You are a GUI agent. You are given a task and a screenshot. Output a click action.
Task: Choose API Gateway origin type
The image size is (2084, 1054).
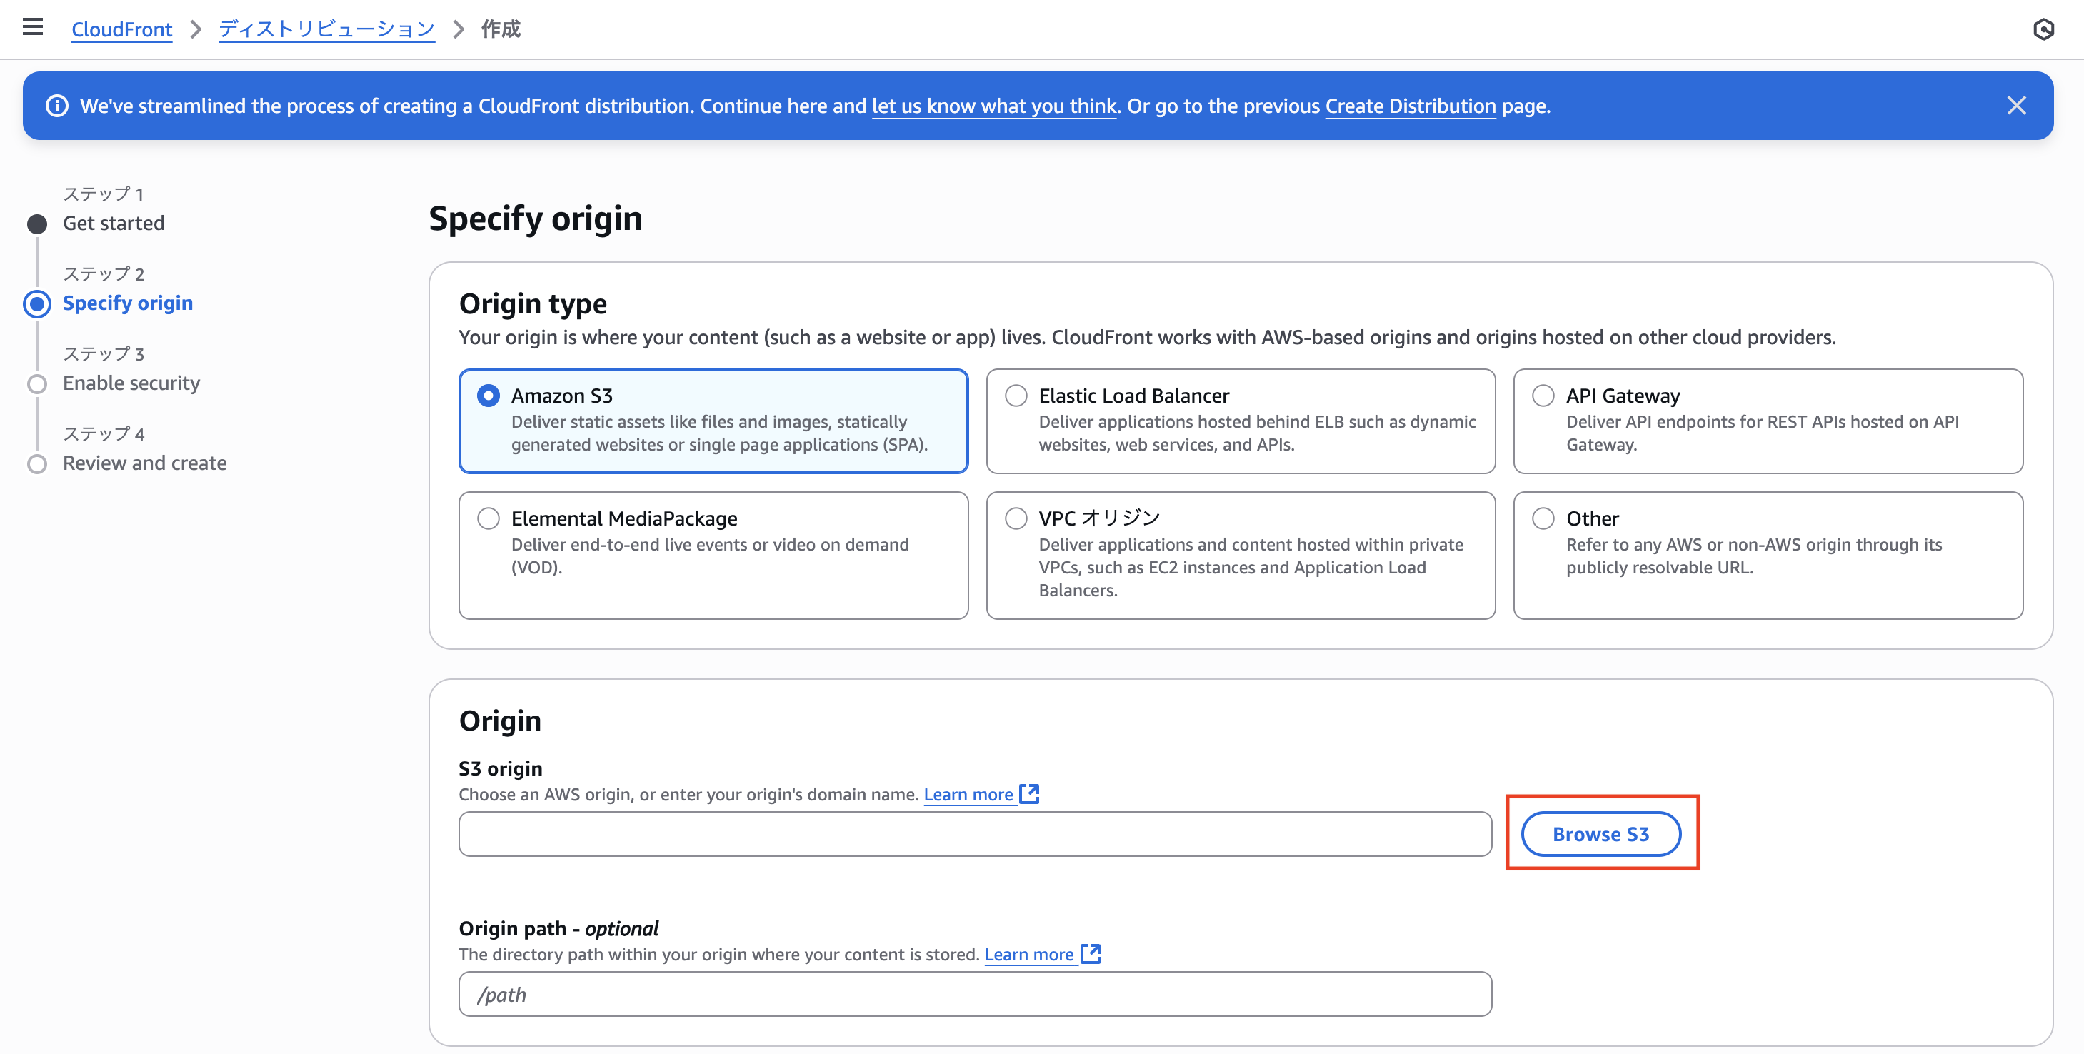tap(1768, 421)
